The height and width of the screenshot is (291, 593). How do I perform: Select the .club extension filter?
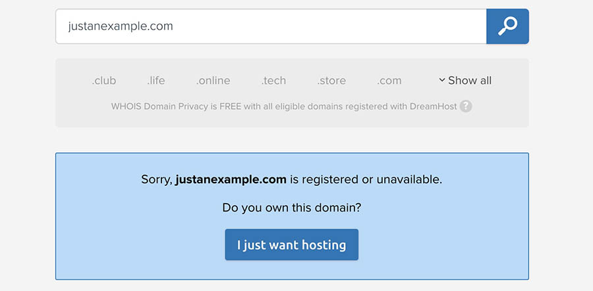[x=104, y=81]
